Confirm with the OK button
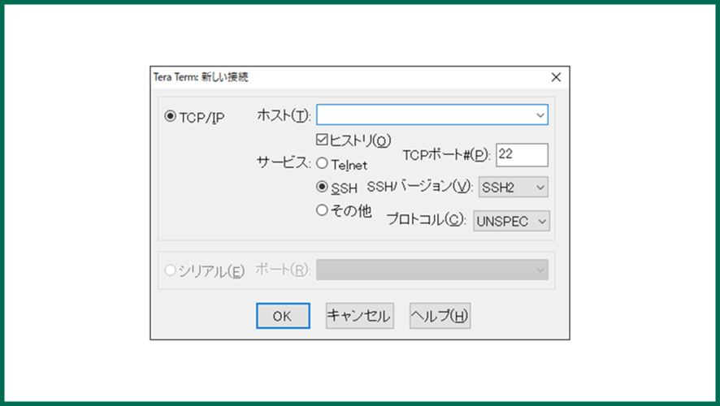Image resolution: width=720 pixels, height=406 pixels. point(283,316)
